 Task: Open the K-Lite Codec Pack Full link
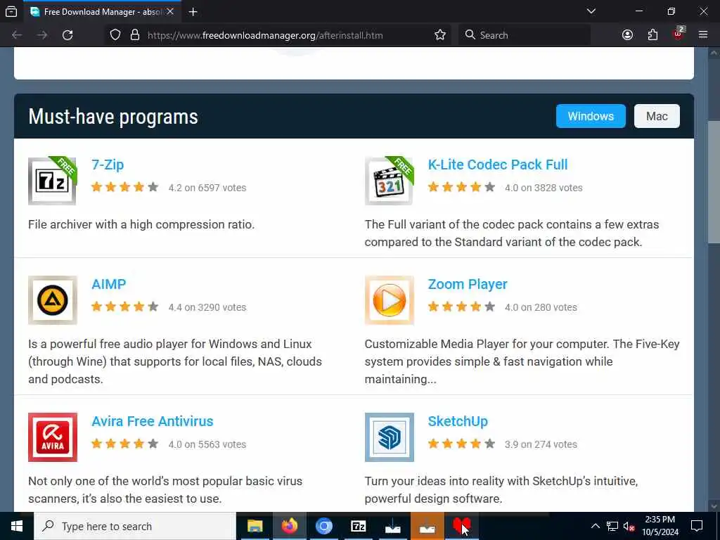(x=497, y=165)
